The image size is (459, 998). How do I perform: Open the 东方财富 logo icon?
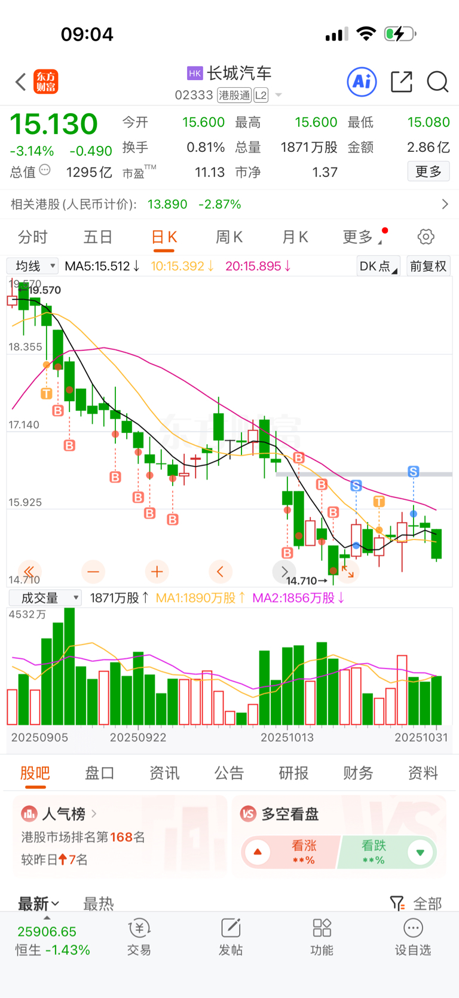46,82
